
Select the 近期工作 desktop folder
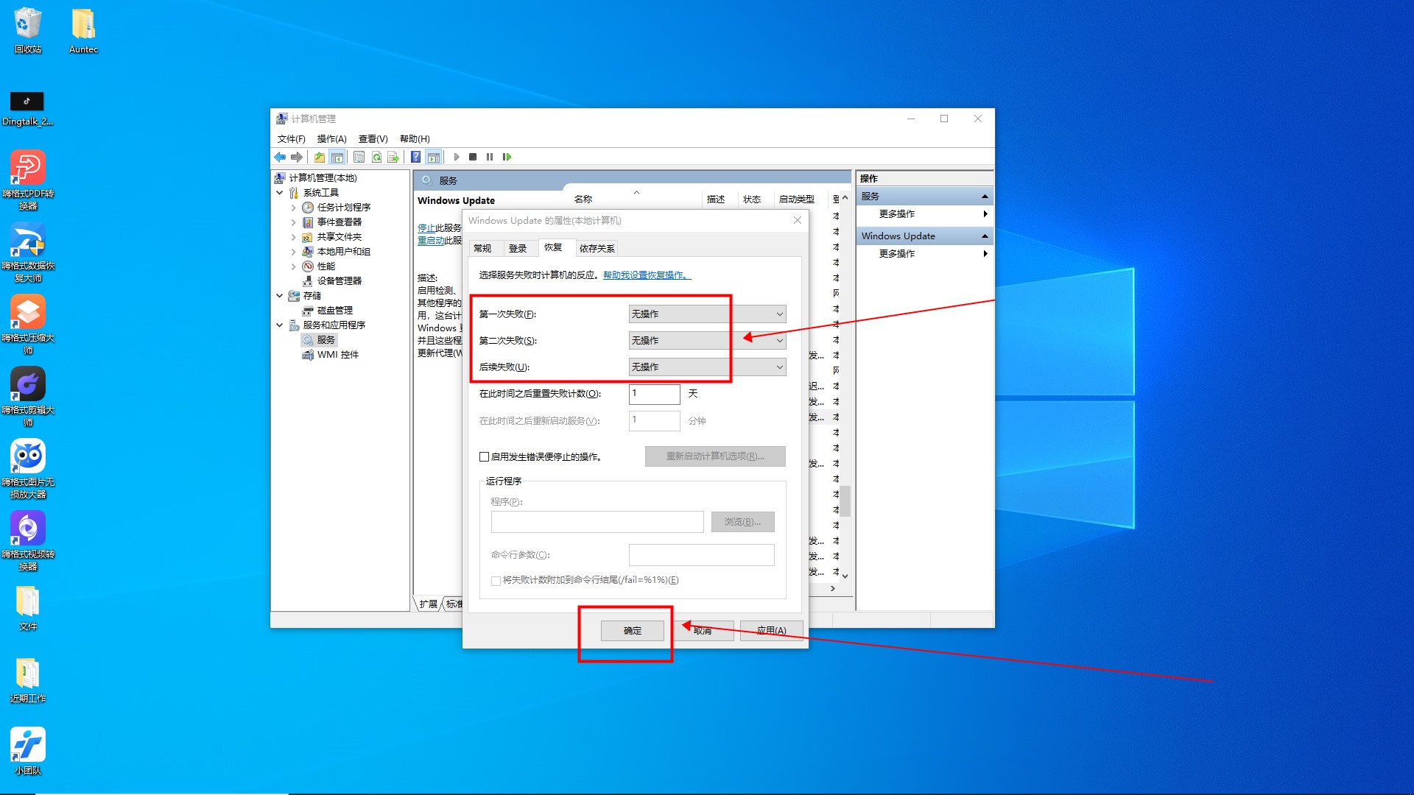tap(28, 680)
